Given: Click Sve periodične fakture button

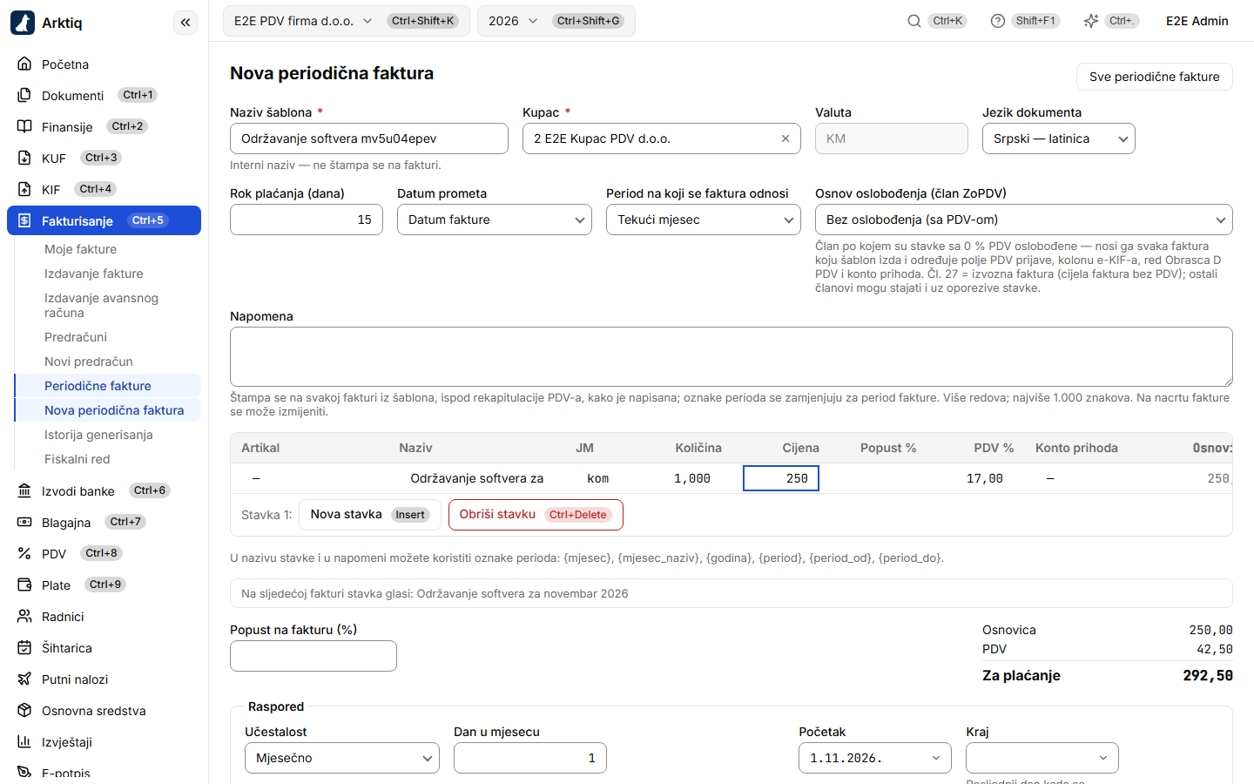Looking at the screenshot, I should click(x=1154, y=77).
